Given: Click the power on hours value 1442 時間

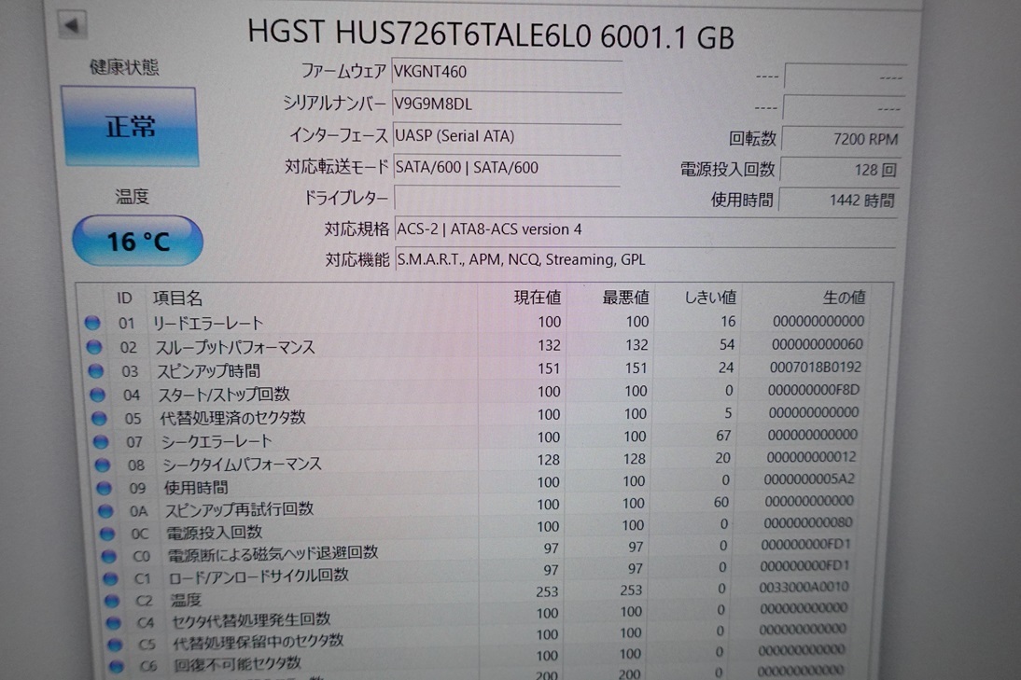Looking at the screenshot, I should [x=839, y=200].
